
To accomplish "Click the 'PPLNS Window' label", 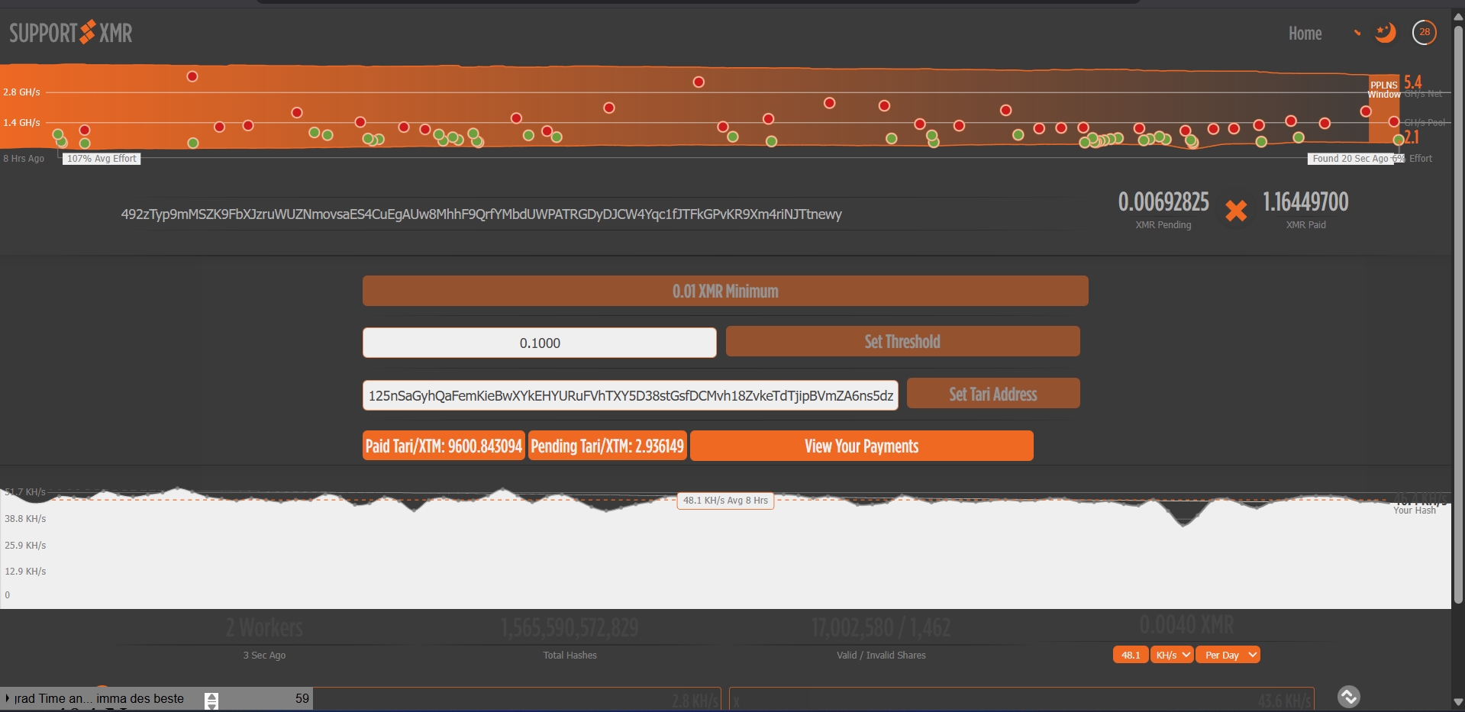I will [1384, 90].
